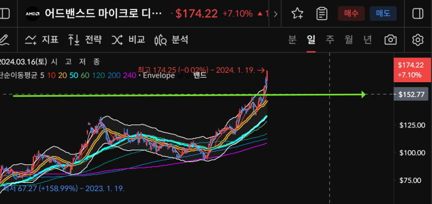
Task: Click the AMD stock logo
Action: [32, 13]
